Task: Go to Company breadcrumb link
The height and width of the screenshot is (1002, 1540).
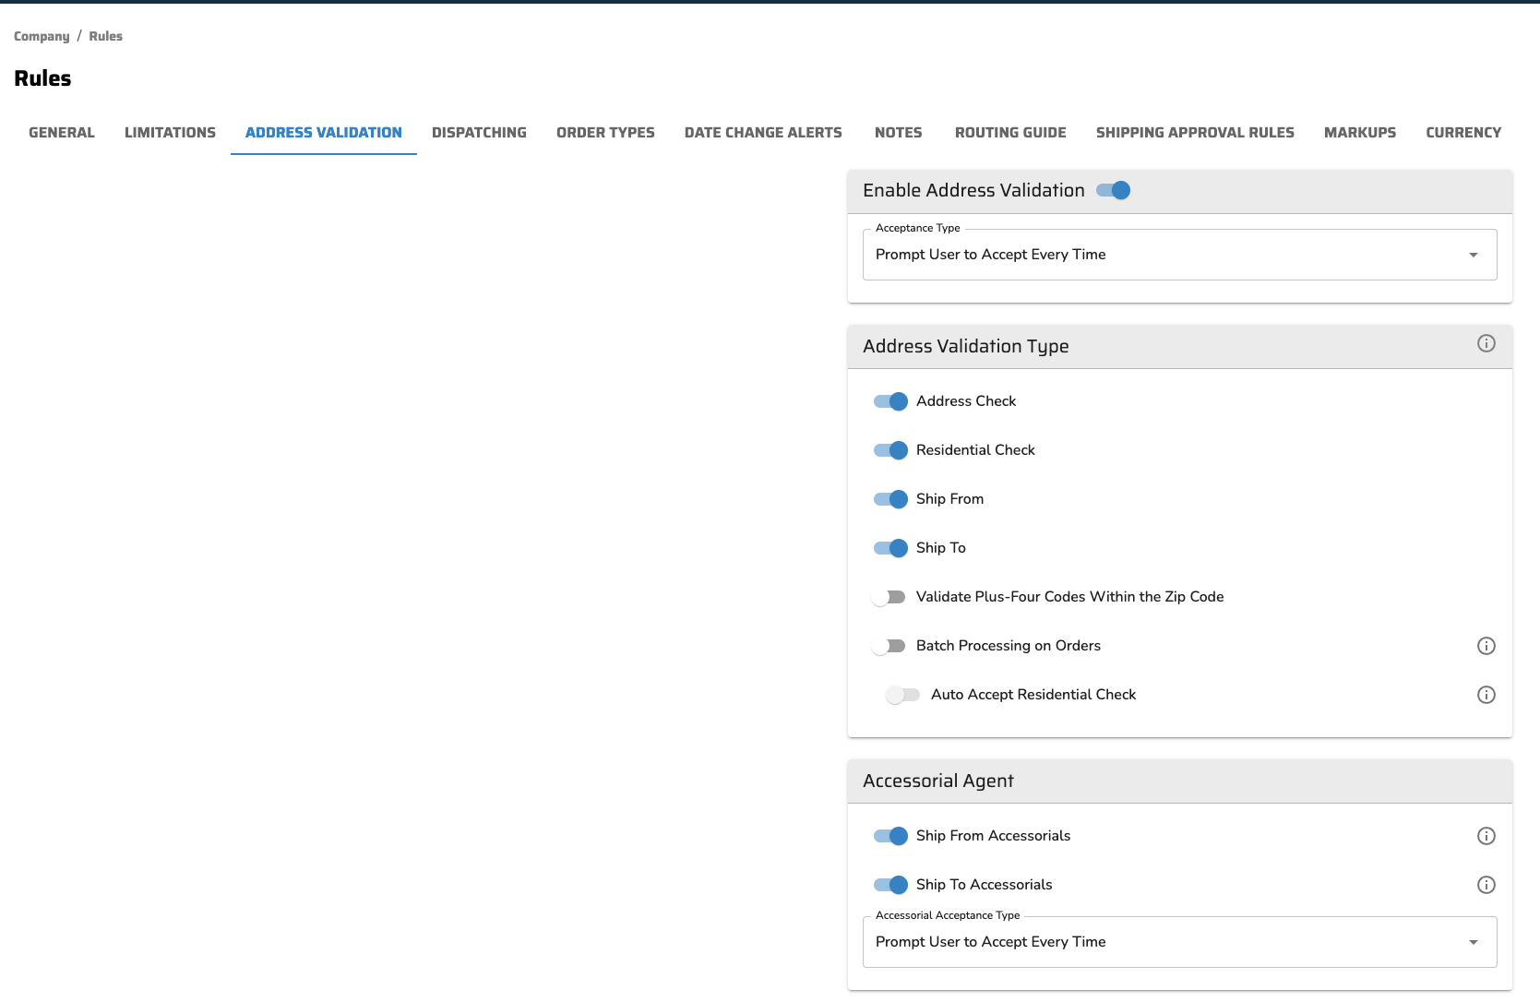Action: click(42, 37)
